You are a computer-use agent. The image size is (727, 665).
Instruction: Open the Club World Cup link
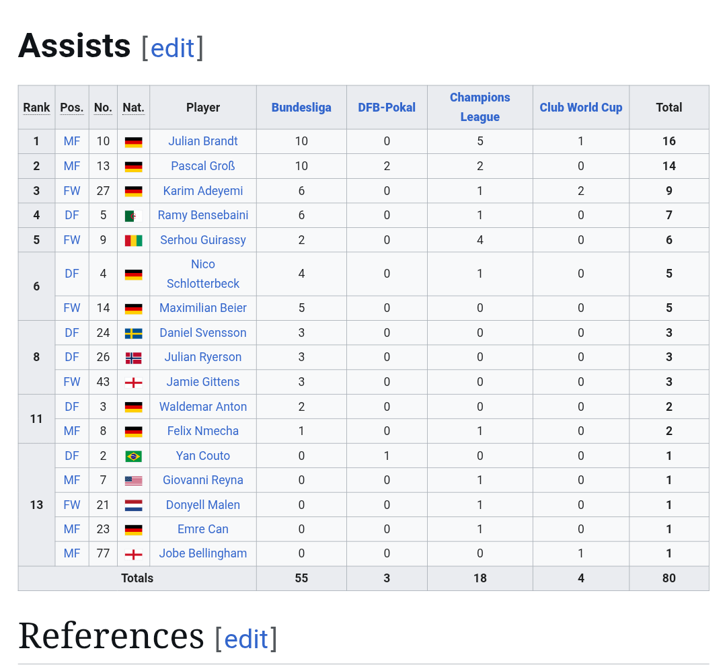point(581,108)
